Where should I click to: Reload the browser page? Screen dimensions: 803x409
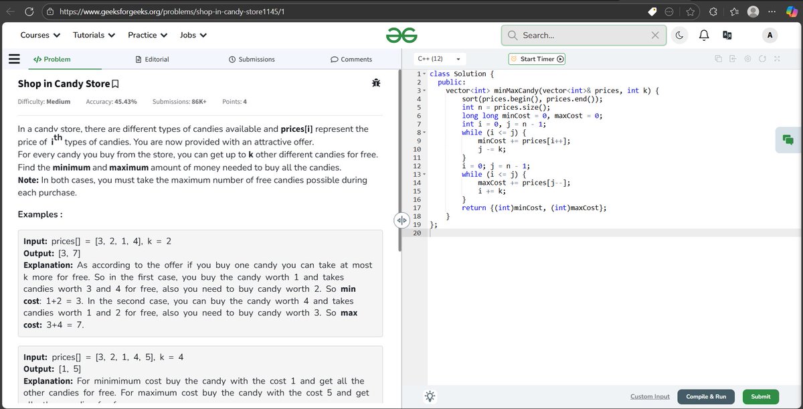[x=29, y=11]
